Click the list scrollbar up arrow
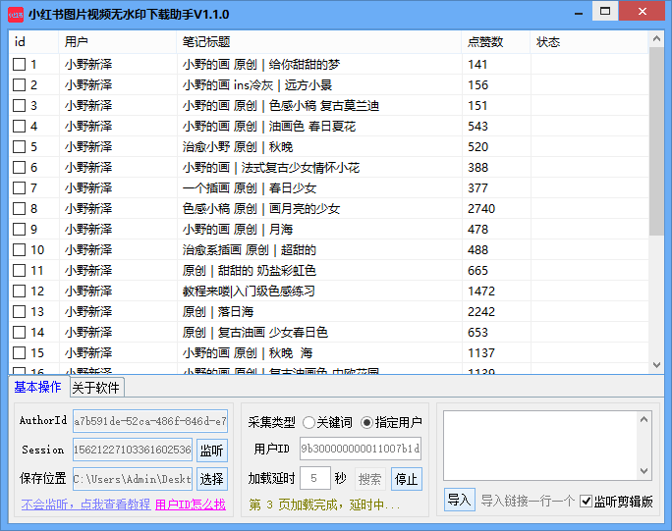Image resolution: width=672 pixels, height=531 pixels. pos(656,39)
